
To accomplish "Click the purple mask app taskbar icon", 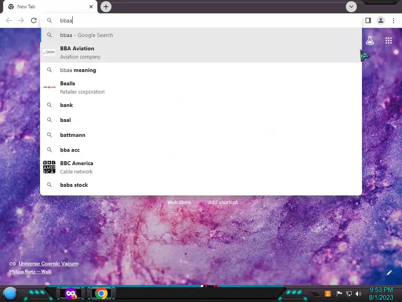I will click(x=71, y=293).
